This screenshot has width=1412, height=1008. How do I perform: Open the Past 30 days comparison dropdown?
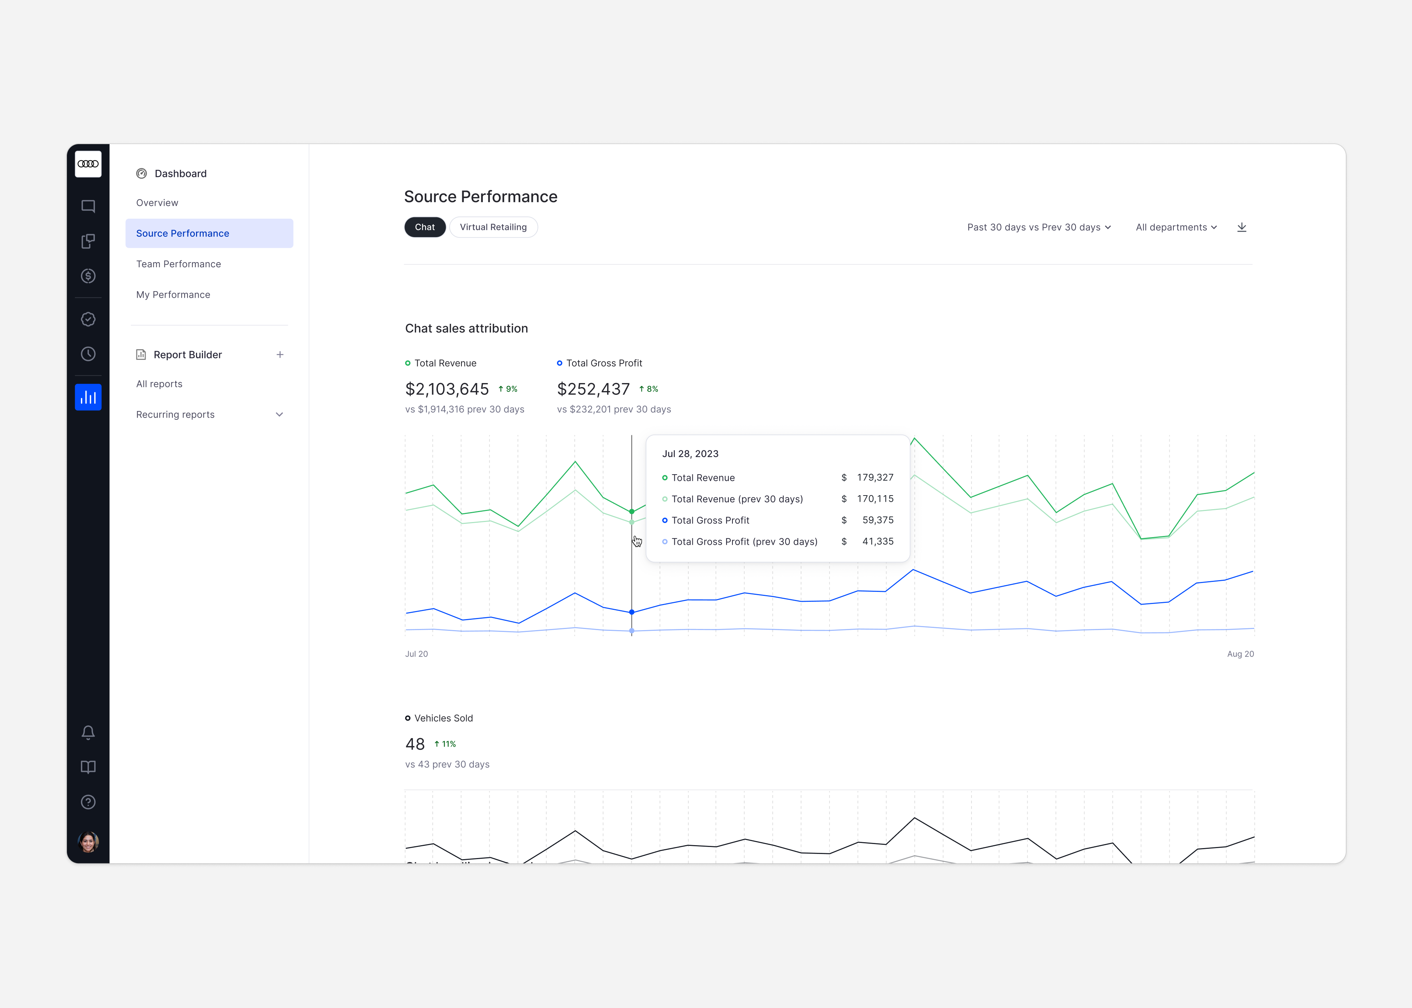pyautogui.click(x=1038, y=227)
